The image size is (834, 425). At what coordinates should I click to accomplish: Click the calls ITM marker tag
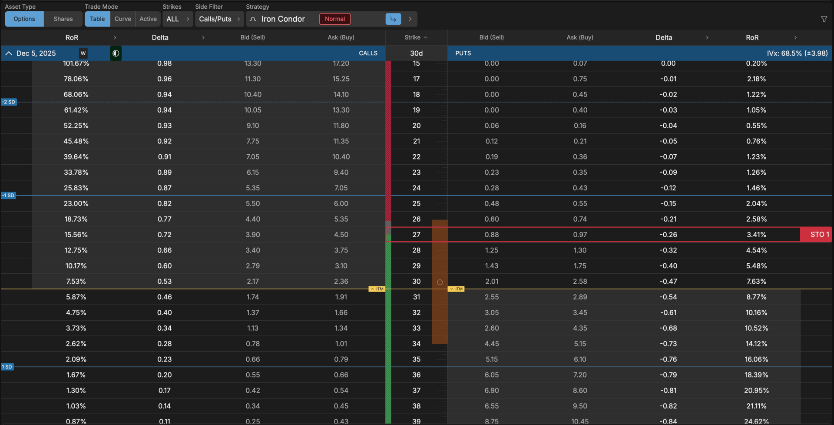point(377,289)
